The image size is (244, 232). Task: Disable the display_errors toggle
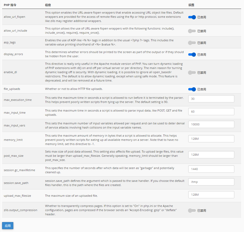coord(192,55)
